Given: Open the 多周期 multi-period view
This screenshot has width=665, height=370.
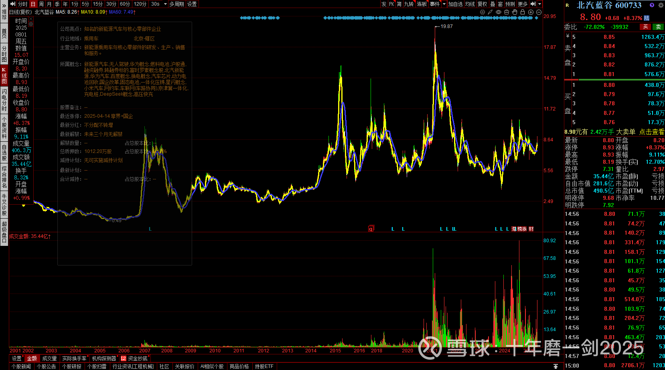Looking at the screenshot, I should click(177, 4).
